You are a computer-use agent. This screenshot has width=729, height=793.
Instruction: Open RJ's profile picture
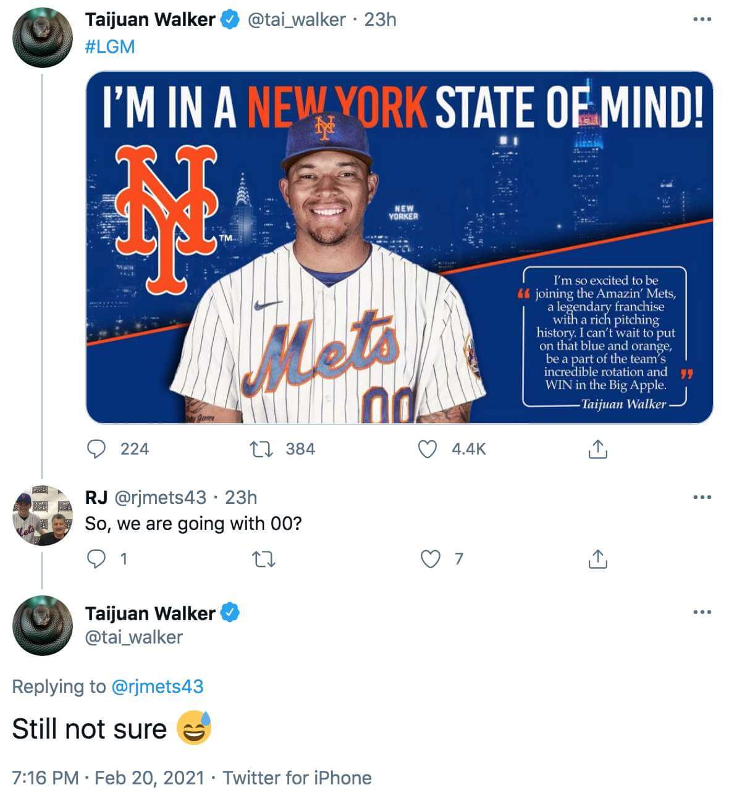(x=42, y=516)
